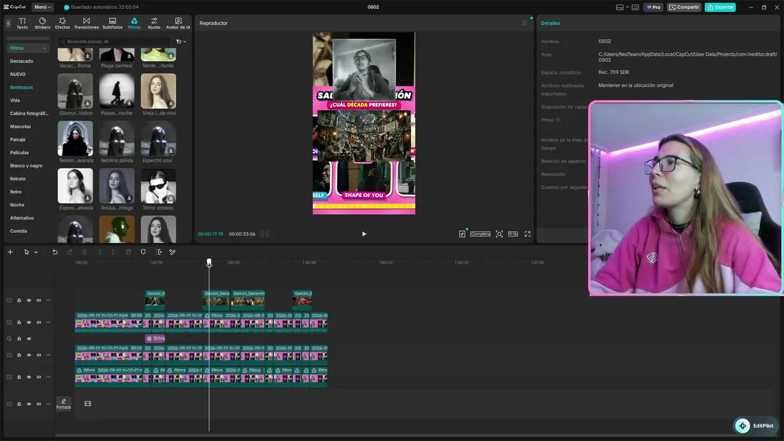The height and width of the screenshot is (441, 784).
Task: Click the Exportar button
Action: pyautogui.click(x=720, y=7)
